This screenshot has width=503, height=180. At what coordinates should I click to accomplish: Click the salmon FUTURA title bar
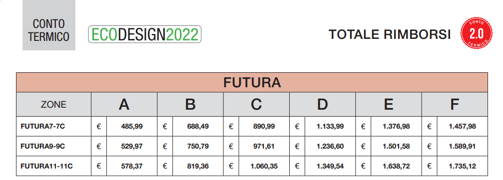tap(252, 82)
